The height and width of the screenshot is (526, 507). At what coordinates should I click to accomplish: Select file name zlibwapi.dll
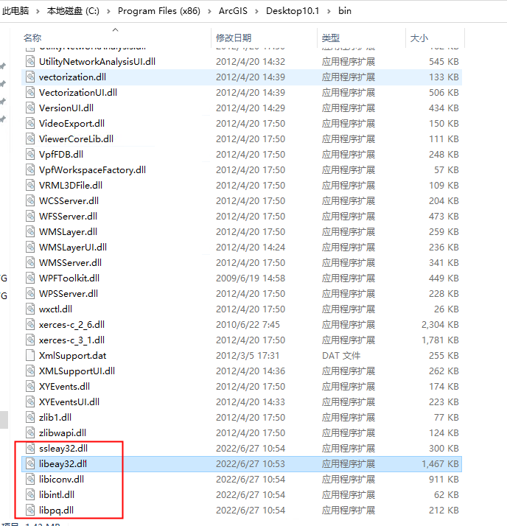[63, 432]
